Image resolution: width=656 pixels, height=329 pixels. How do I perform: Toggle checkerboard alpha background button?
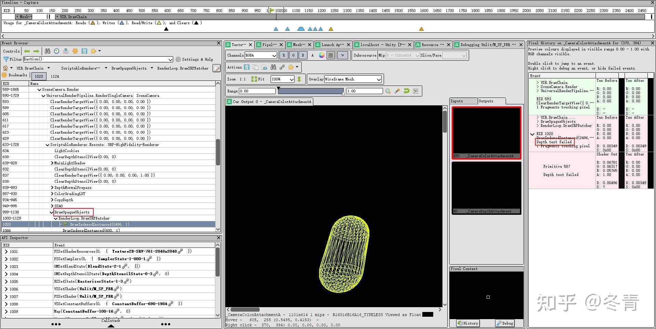[x=331, y=55]
